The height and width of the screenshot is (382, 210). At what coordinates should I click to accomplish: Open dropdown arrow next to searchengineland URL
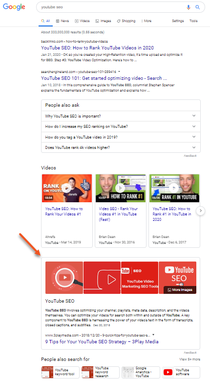(x=119, y=72)
